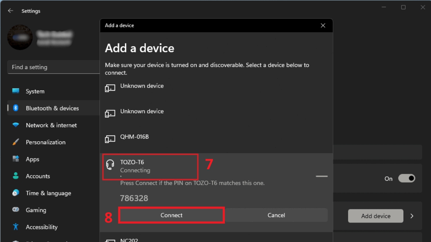Click the Accessibility figure icon
The image size is (431, 242).
pyautogui.click(x=16, y=227)
